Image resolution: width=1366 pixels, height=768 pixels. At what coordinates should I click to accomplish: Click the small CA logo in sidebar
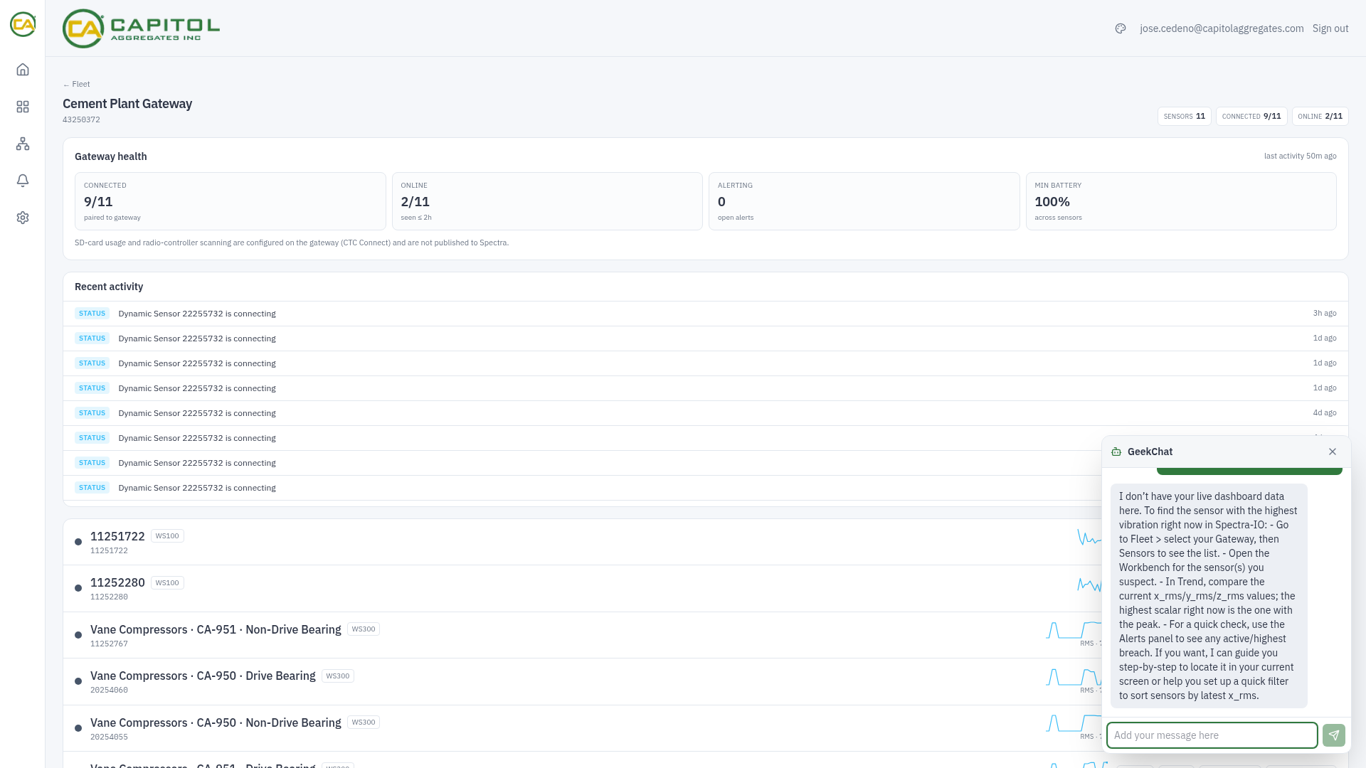click(x=23, y=24)
